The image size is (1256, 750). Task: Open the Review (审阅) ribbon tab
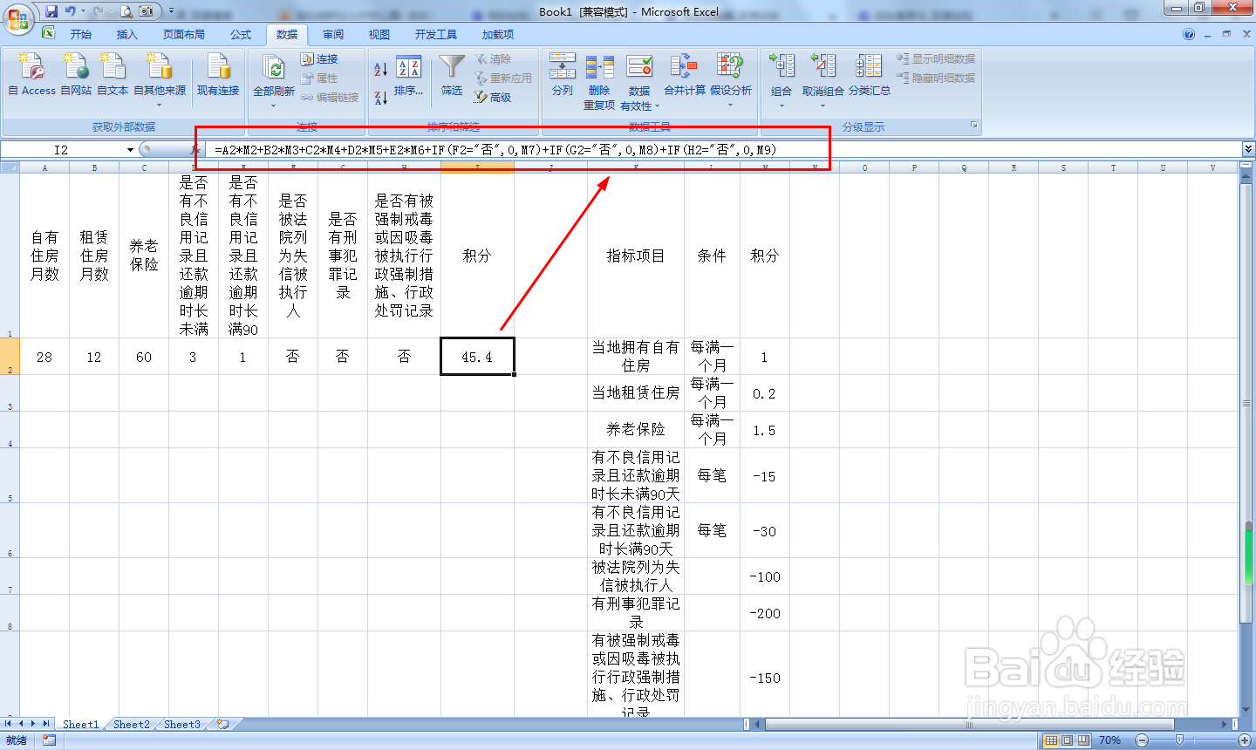tap(333, 35)
